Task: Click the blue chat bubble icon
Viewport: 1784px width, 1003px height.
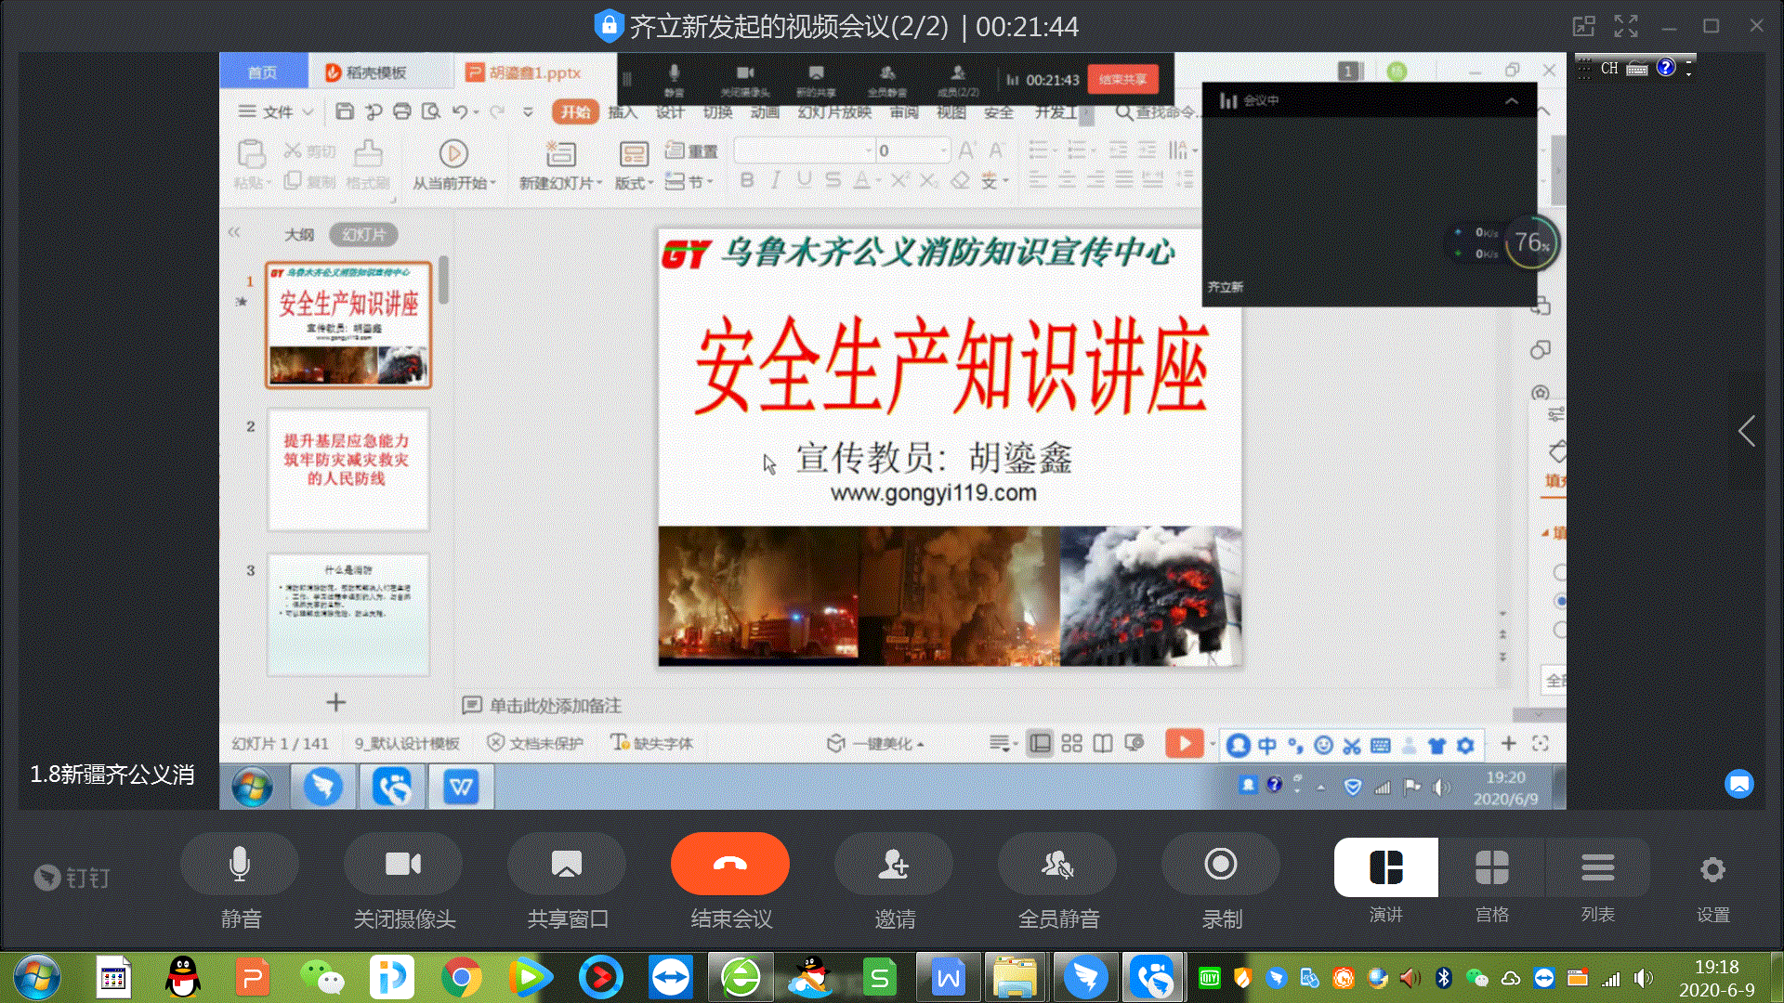Action: coord(1738,784)
